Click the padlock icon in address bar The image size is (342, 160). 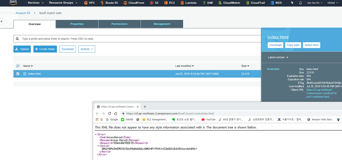pyautogui.click(x=123, y=113)
